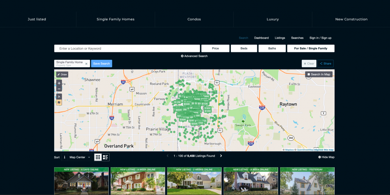The width and height of the screenshot is (390, 195).
Task: Click the location or keyword search field
Action: point(127,48)
